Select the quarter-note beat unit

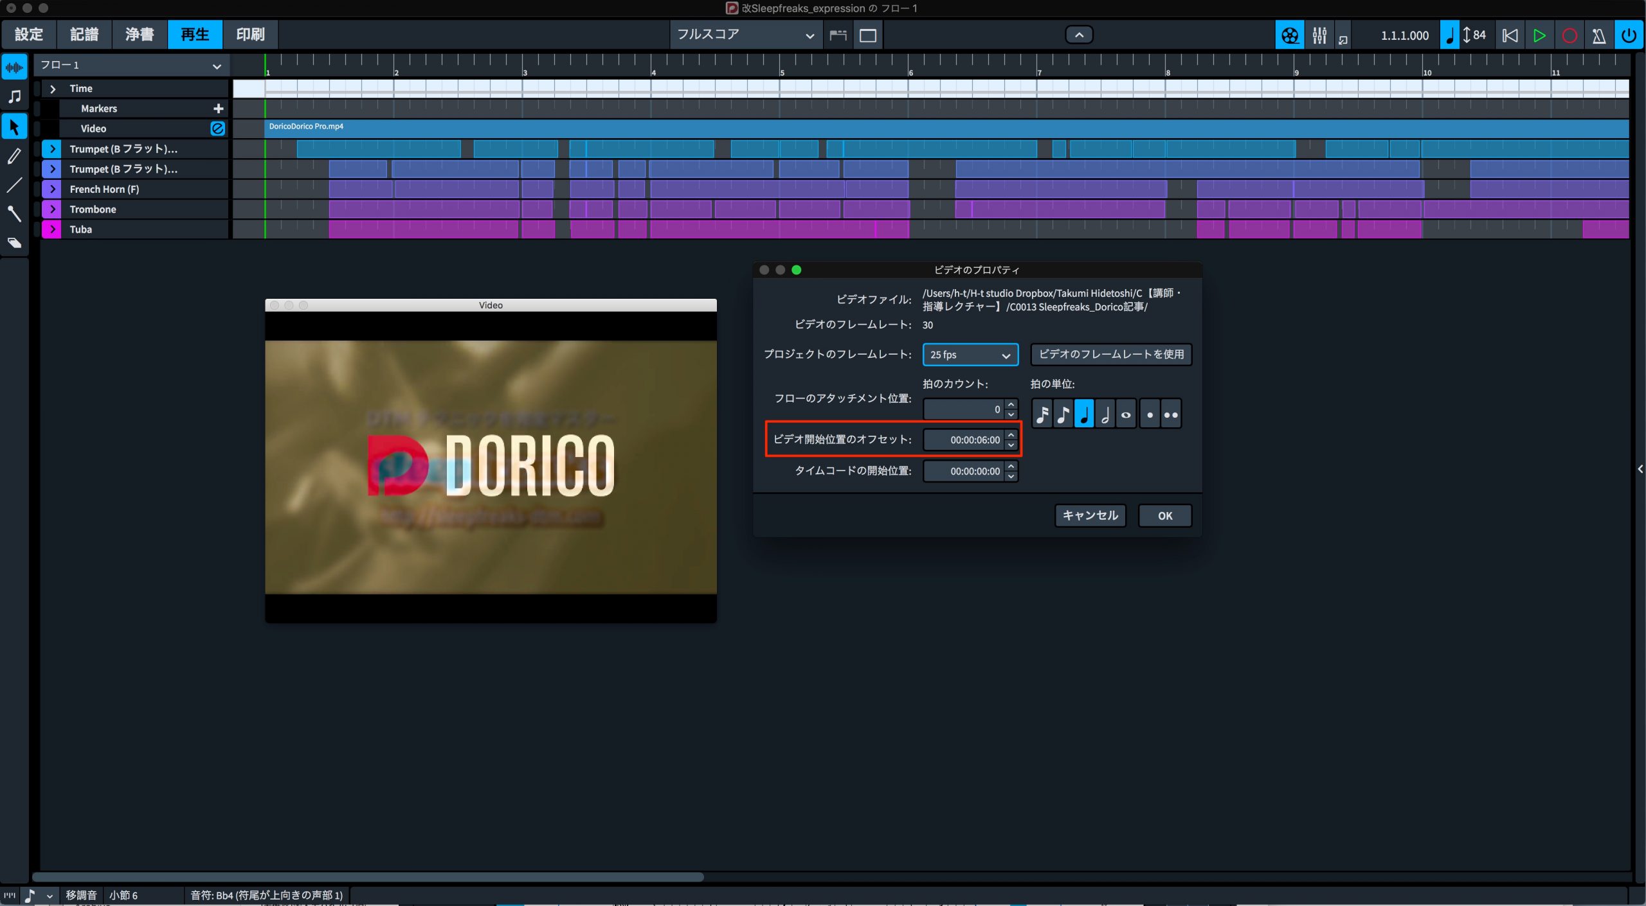click(1084, 414)
